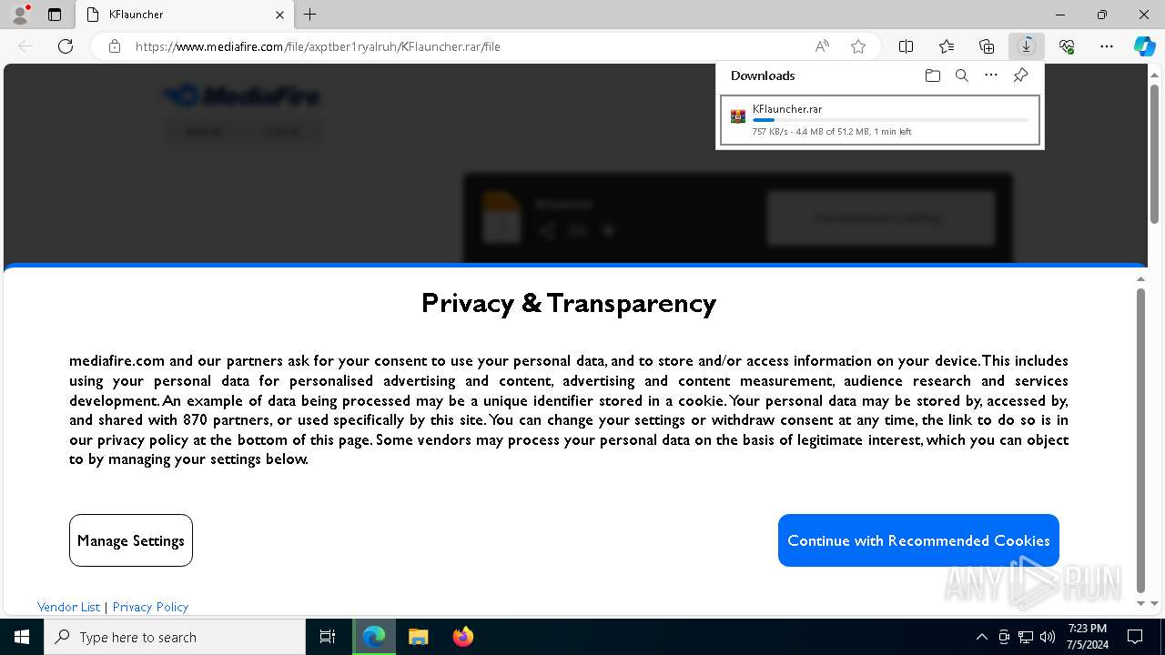The width and height of the screenshot is (1165, 655).
Task: Open Edge Settings and more menu
Action: 1107,46
